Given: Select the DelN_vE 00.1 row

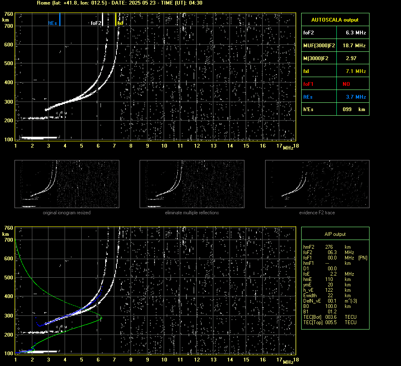Looking at the screenshot, I should click(330, 301).
